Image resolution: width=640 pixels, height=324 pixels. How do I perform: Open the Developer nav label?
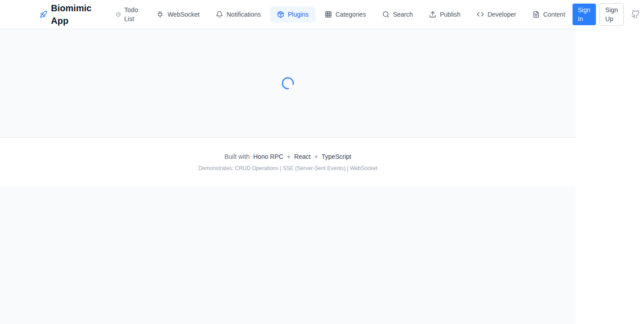pyautogui.click(x=502, y=14)
